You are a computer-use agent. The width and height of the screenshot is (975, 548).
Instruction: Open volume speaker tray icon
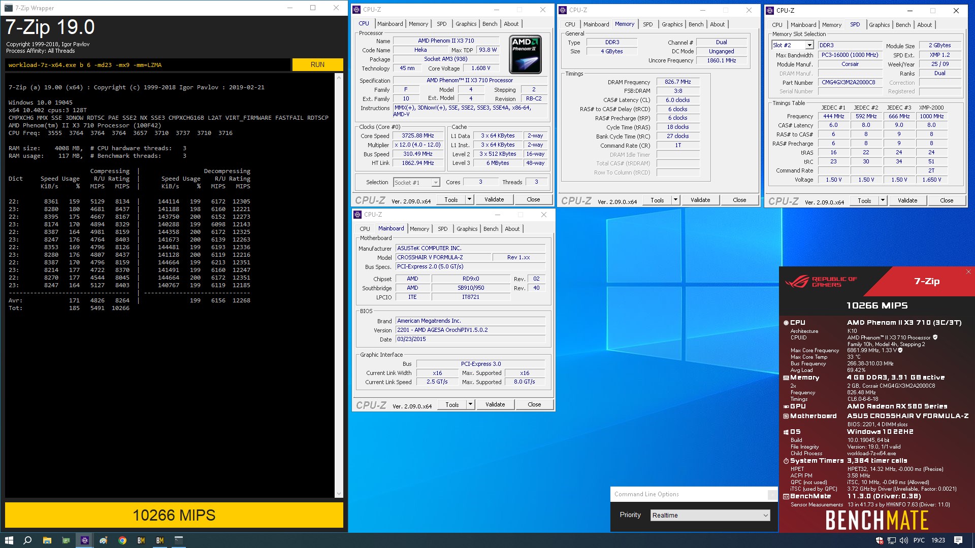(x=904, y=540)
